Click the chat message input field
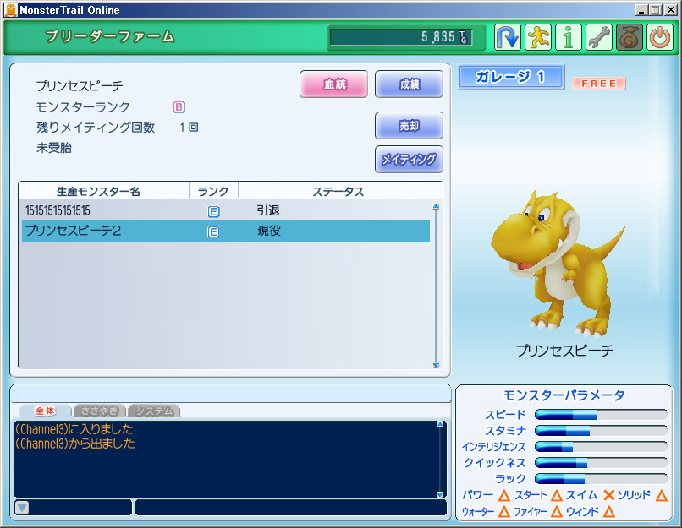 290,507
